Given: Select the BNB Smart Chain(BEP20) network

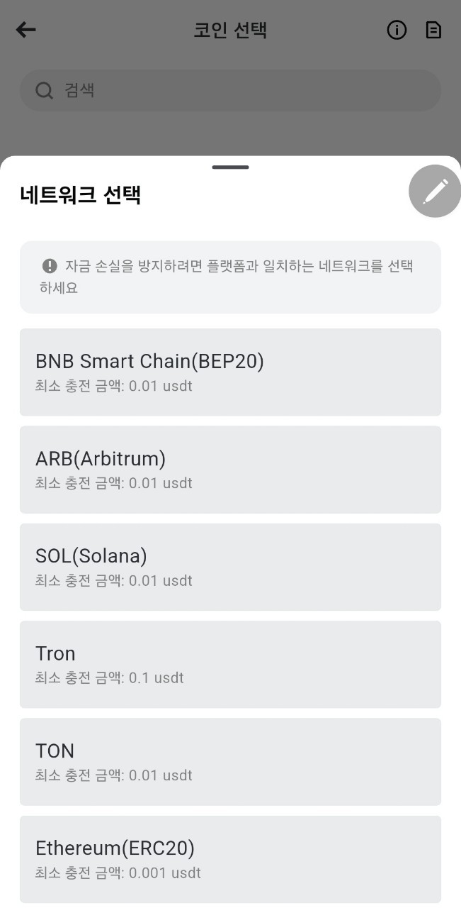Looking at the screenshot, I should point(230,371).
